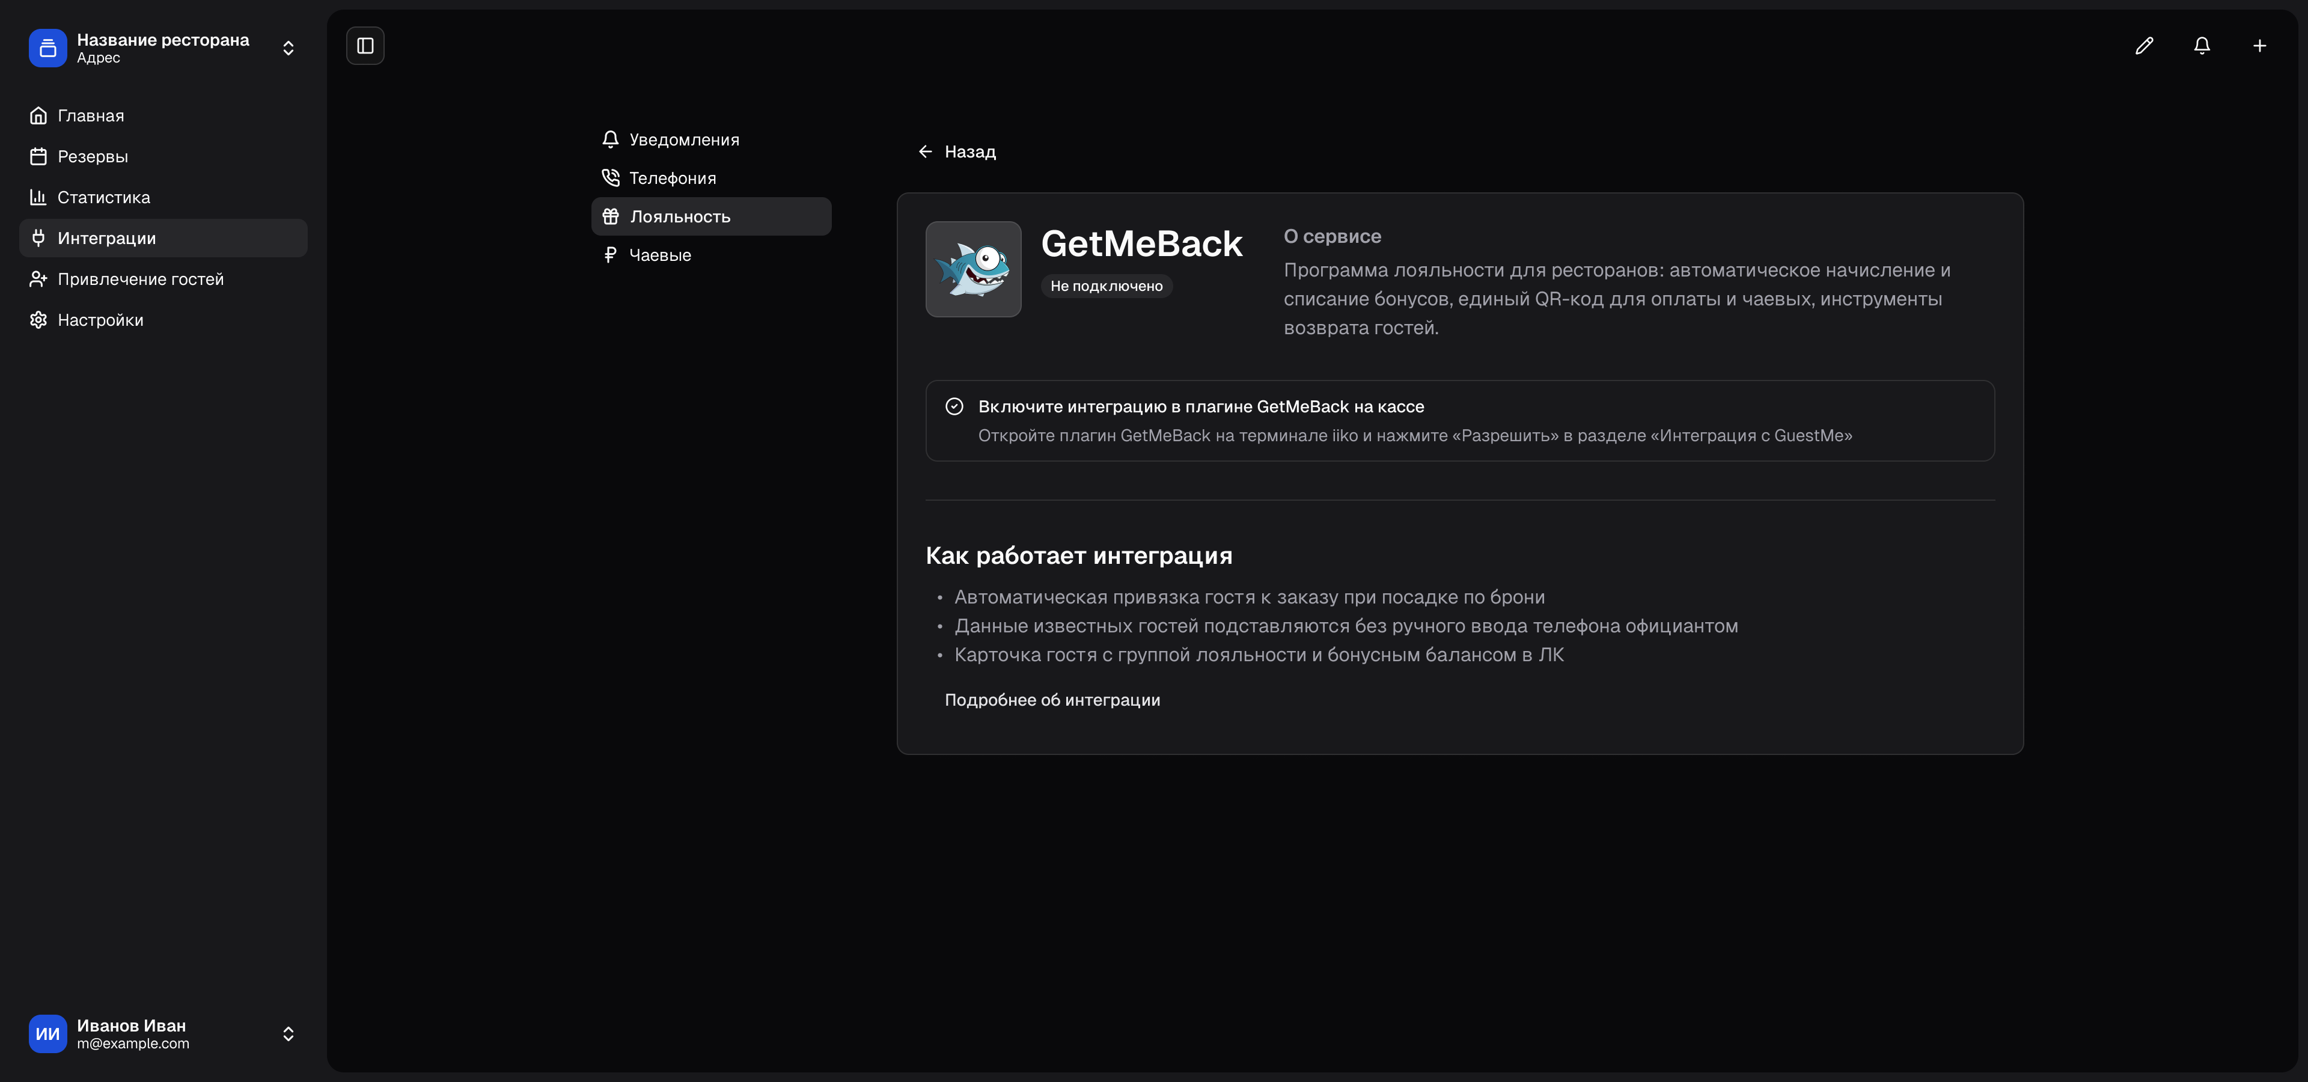
Task: Click the Иванов Иван name text
Action: pos(131,1027)
